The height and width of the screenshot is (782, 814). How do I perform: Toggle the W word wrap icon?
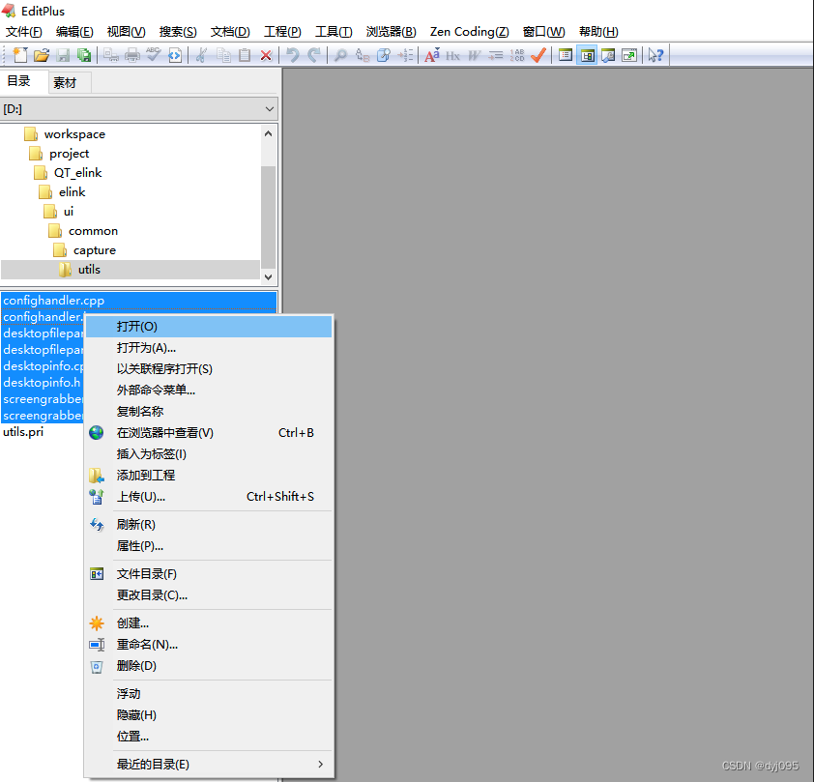click(474, 55)
